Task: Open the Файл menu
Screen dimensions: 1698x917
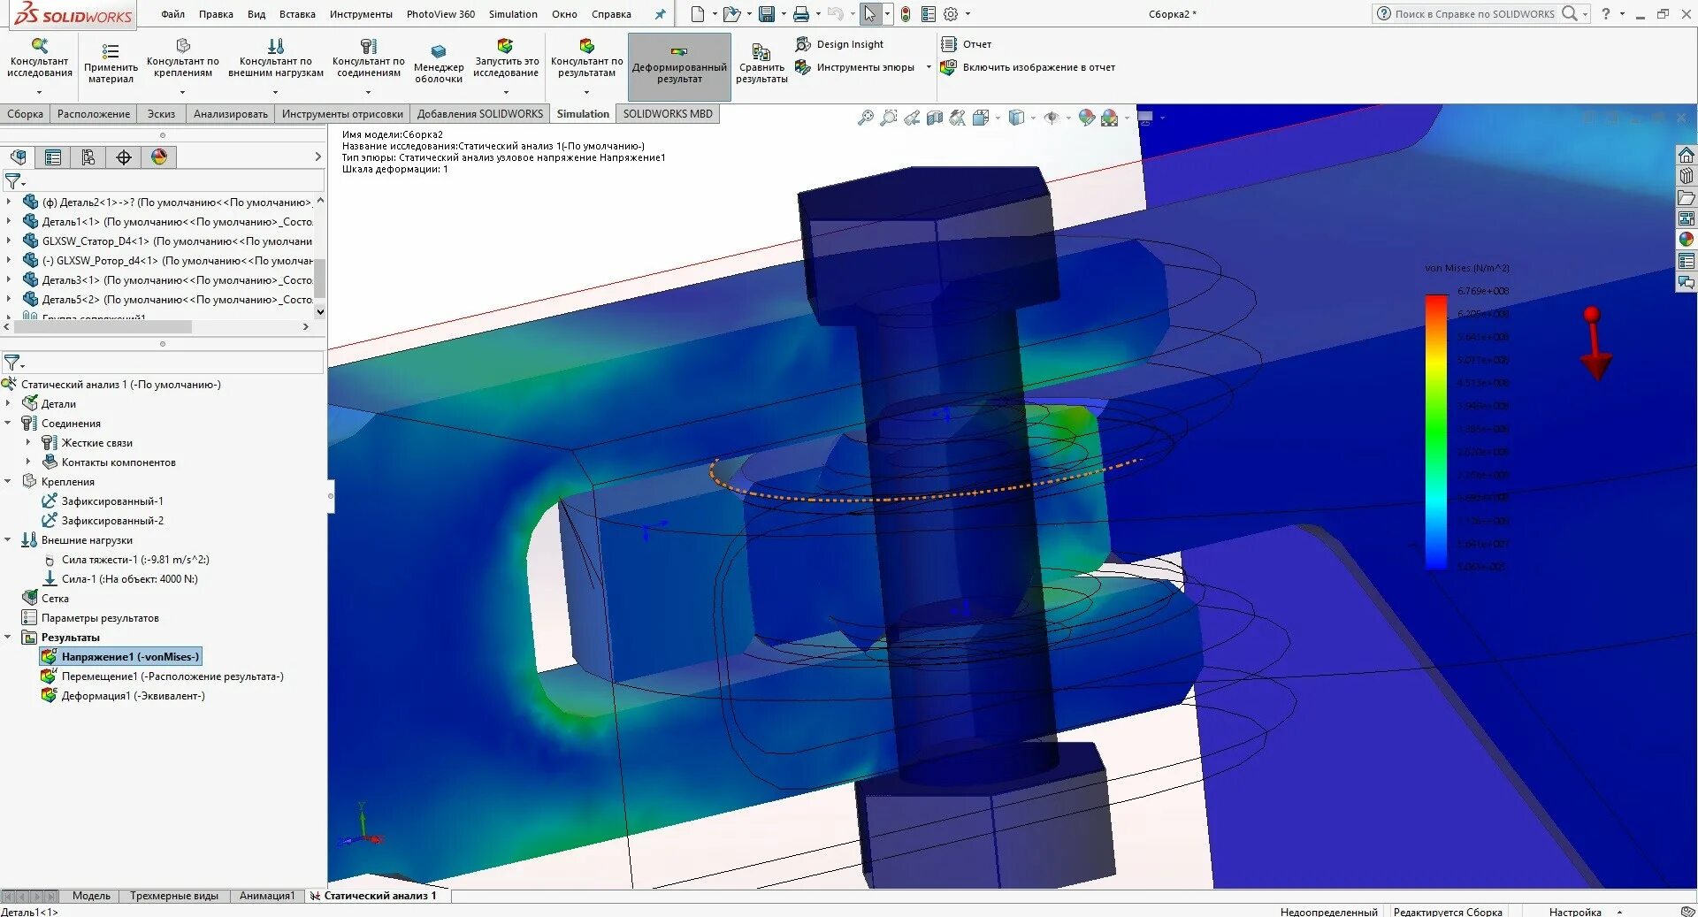Action: pyautogui.click(x=173, y=14)
